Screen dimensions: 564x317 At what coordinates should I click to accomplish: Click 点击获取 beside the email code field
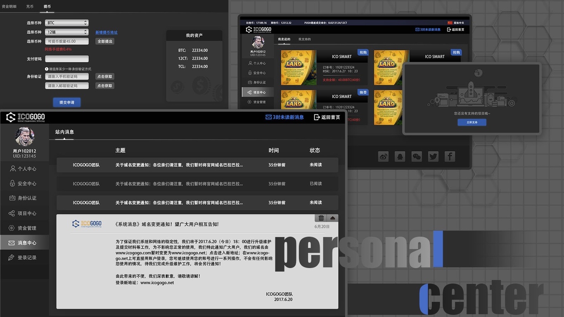point(105,86)
